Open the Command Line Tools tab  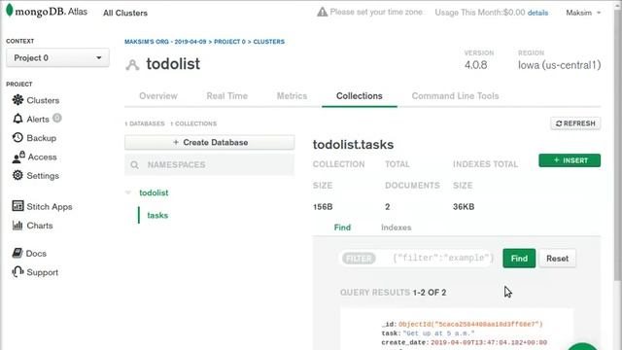point(455,96)
